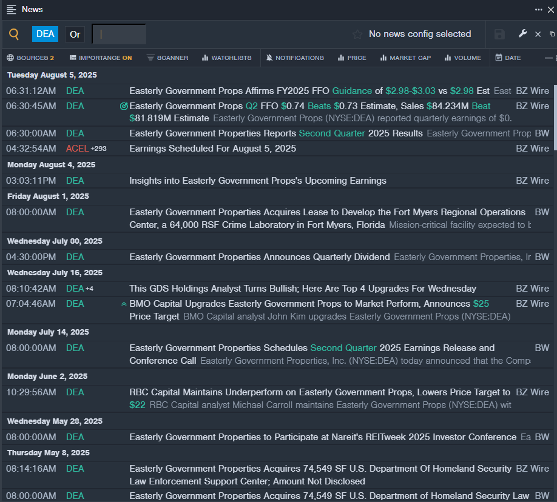Collapse filter bar with the dash icon
Viewport: 557px width, 502px height.
[x=549, y=58]
